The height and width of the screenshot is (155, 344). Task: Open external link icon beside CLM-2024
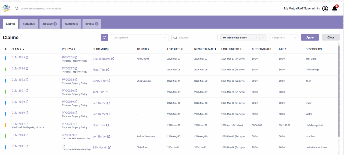pyautogui.click(x=27, y=68)
